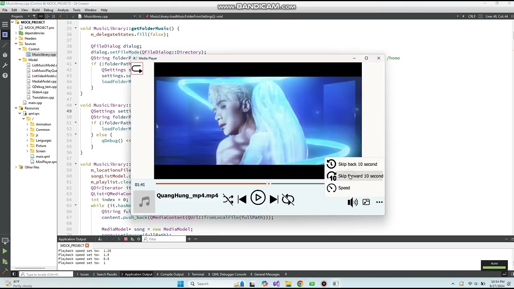The height and width of the screenshot is (289, 514).
Task: Click the music note album thumbnail
Action: pyautogui.click(x=144, y=201)
